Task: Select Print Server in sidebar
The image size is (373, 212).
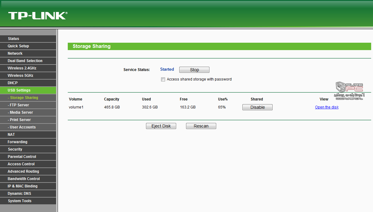Action: 20,120
